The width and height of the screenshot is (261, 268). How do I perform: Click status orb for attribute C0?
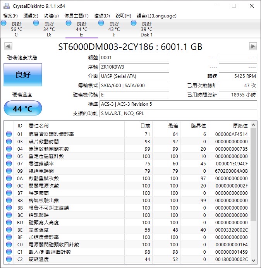pyautogui.click(x=9, y=244)
